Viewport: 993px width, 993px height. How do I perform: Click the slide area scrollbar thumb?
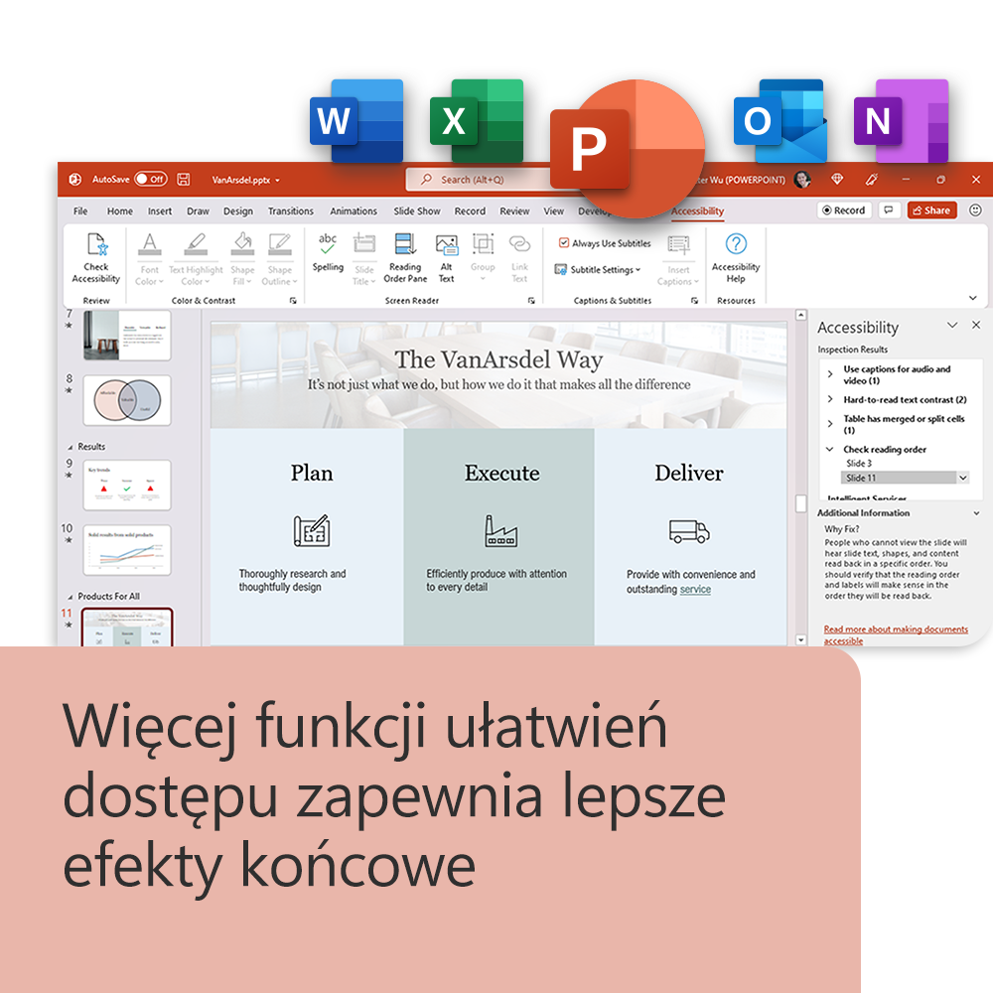pyautogui.click(x=801, y=503)
